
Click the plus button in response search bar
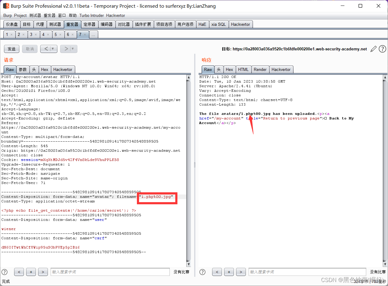coord(229,272)
